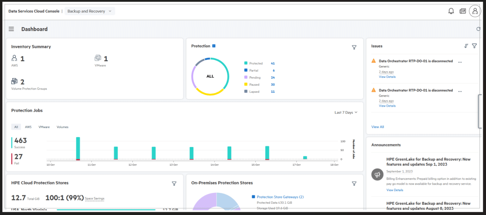Click the Protected Data 430.1 GiB text
Image resolution: width=486 pixels, height=215 pixels.
274,203
